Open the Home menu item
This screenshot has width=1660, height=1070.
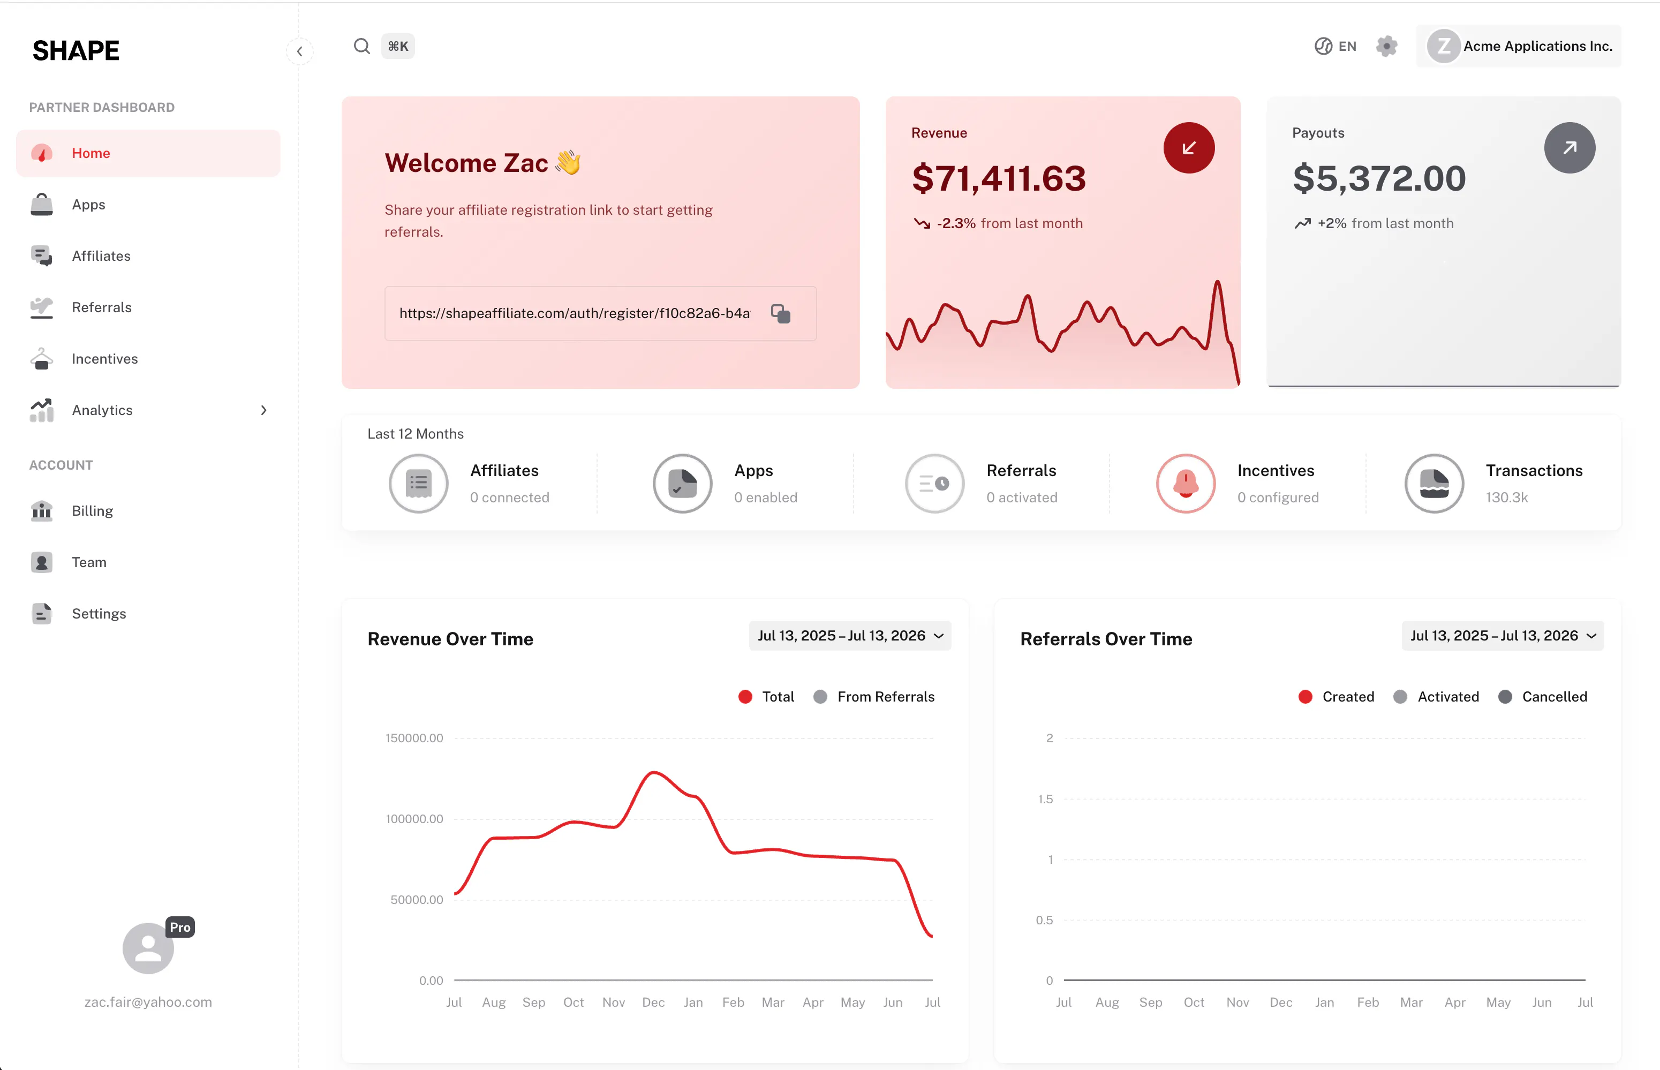[148, 153]
